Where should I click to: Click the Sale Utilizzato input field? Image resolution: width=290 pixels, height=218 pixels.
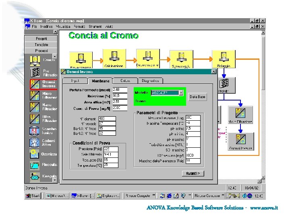111,154
